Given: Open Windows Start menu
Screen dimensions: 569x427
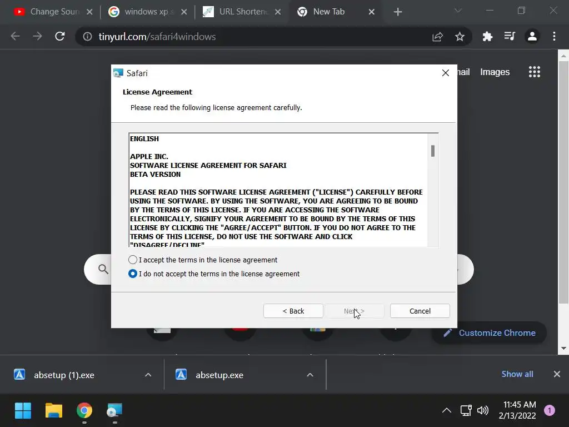Looking at the screenshot, I should coord(23,411).
